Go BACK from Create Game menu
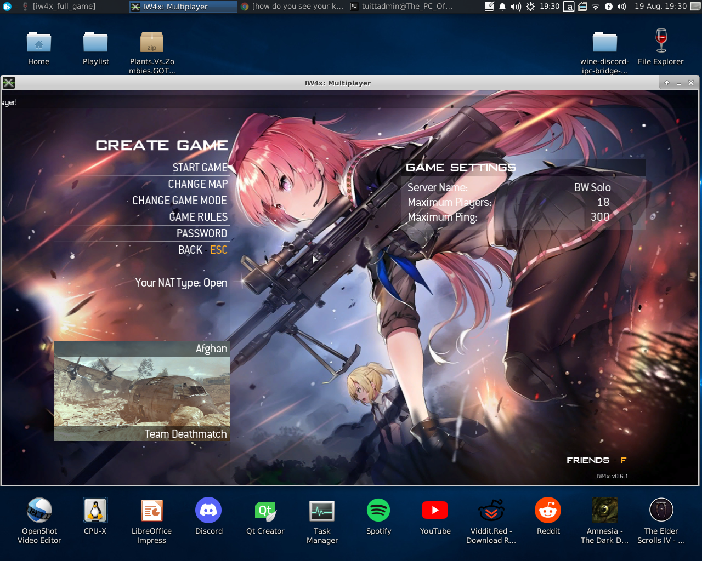Viewport: 702px width, 561px height. (202, 250)
